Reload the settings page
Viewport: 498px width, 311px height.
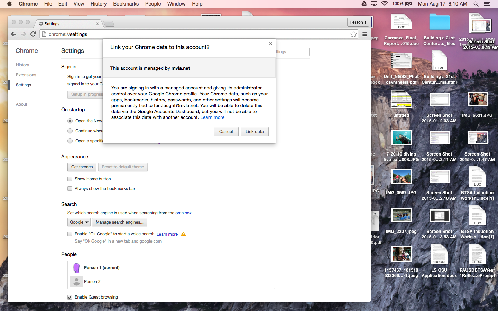pos(33,34)
